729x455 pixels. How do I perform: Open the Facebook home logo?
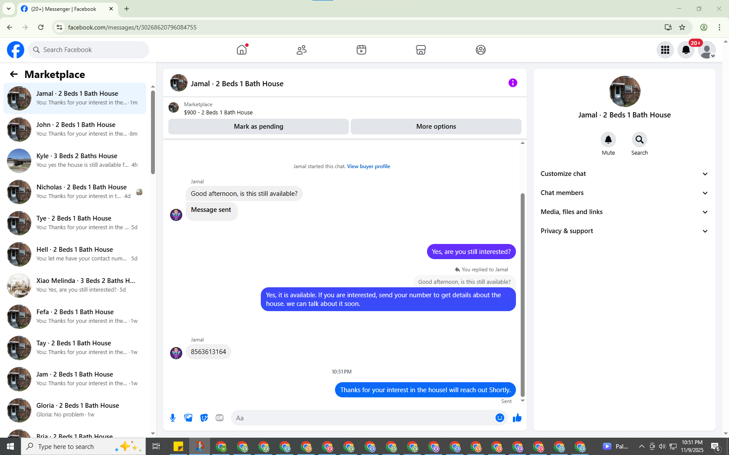coord(16,50)
